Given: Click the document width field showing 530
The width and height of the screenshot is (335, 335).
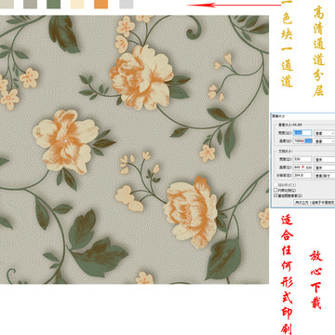Looking at the screenshot, I should coord(302,159).
